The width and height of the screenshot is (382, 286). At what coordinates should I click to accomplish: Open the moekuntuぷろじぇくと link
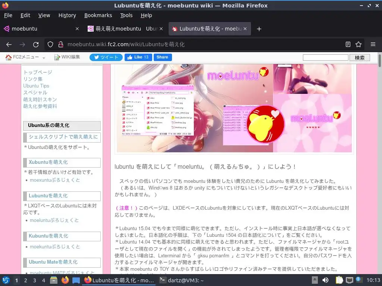[55, 247]
